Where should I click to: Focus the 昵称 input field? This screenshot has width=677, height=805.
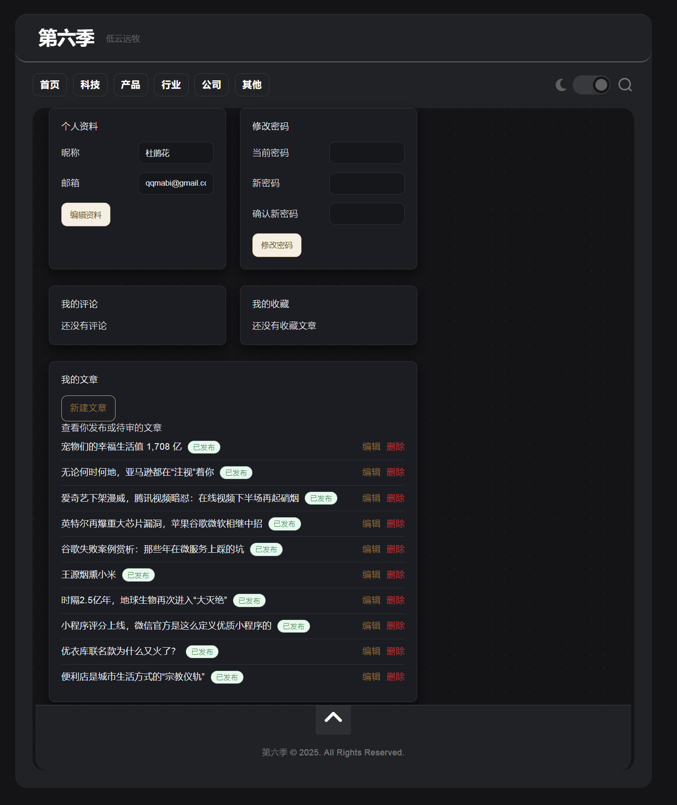(176, 153)
